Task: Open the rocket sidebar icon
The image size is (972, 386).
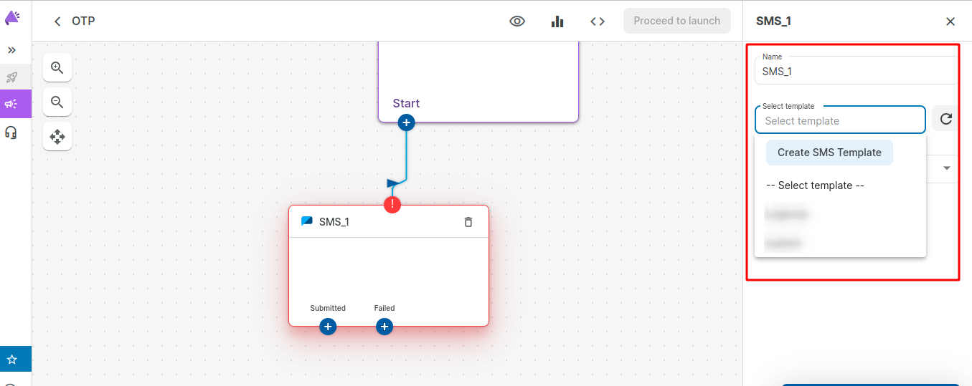Action: tap(11, 77)
